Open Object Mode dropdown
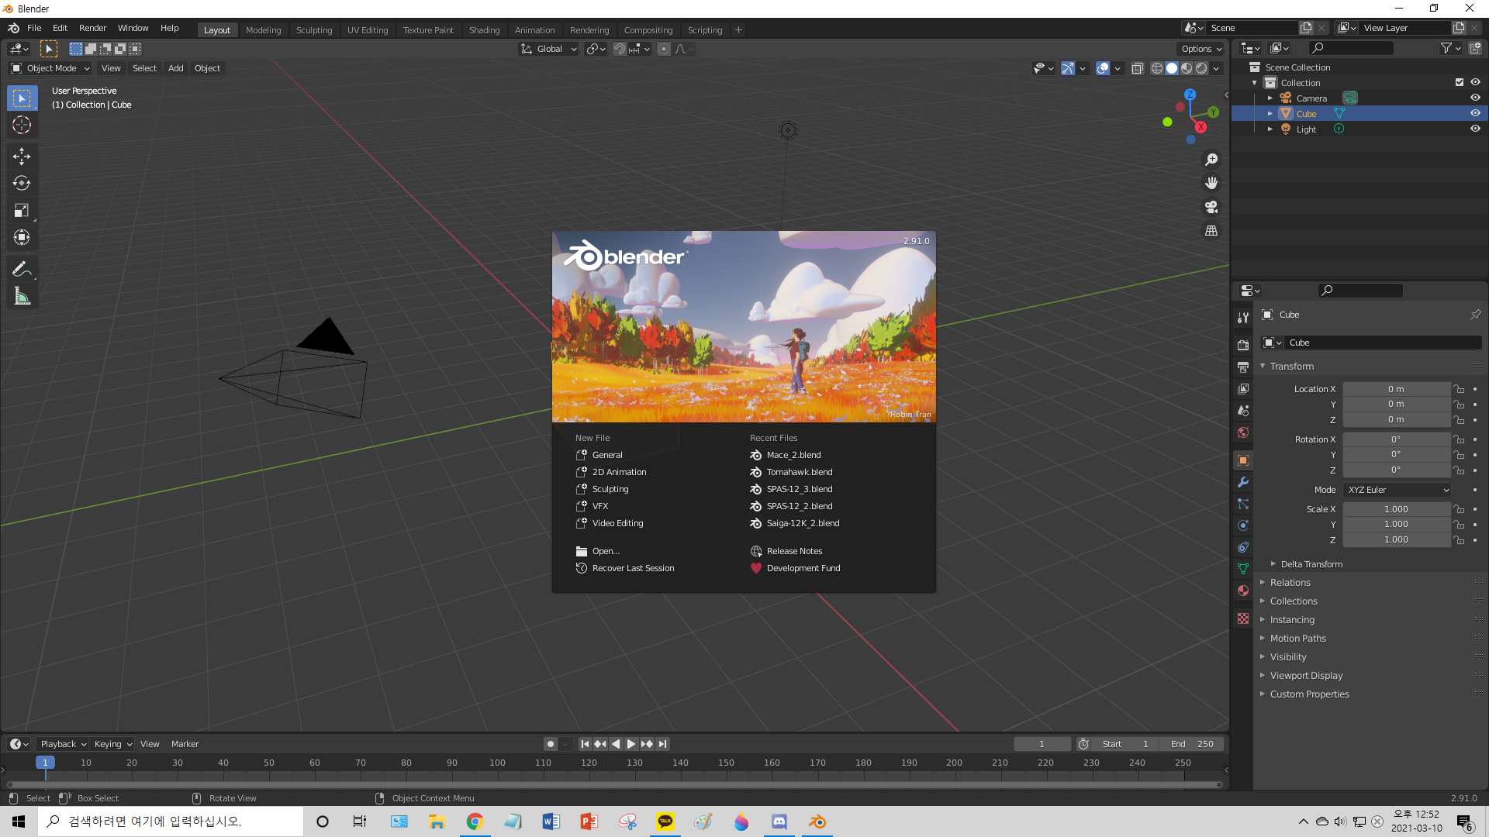1489x837 pixels. pos(50,68)
